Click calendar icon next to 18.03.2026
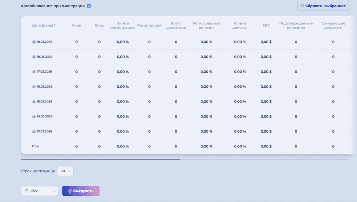The height and width of the screenshot is (202, 357). (x=34, y=57)
